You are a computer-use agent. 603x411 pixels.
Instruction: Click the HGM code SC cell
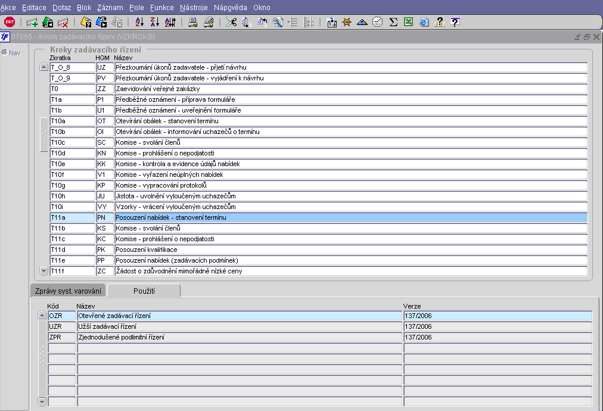pos(105,142)
